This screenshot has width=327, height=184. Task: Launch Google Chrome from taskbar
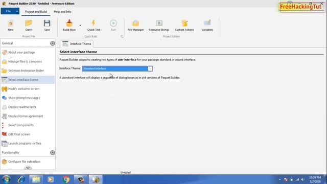[66, 179]
